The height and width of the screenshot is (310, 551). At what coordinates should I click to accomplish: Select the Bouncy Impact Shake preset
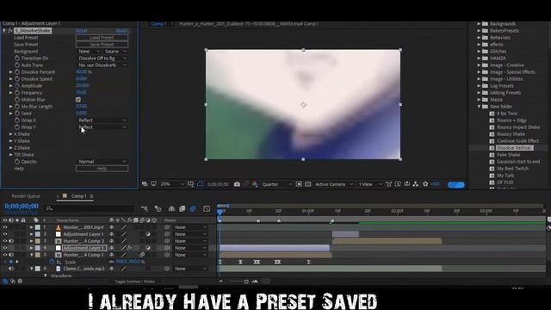point(518,127)
